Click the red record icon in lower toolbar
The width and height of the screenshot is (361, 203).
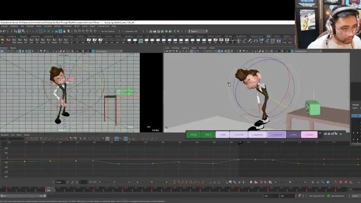click(341, 182)
